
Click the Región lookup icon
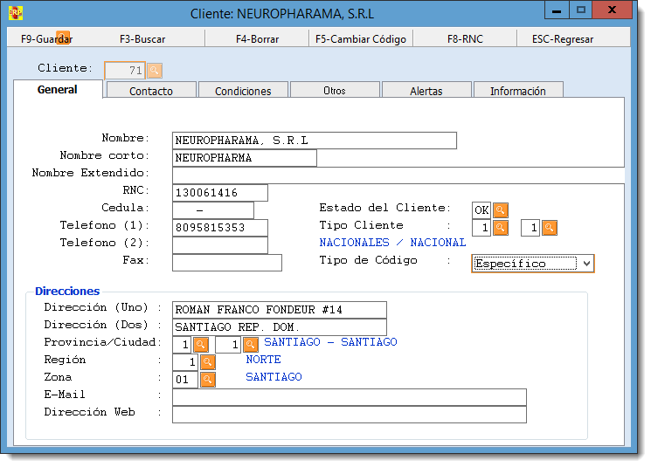207,361
